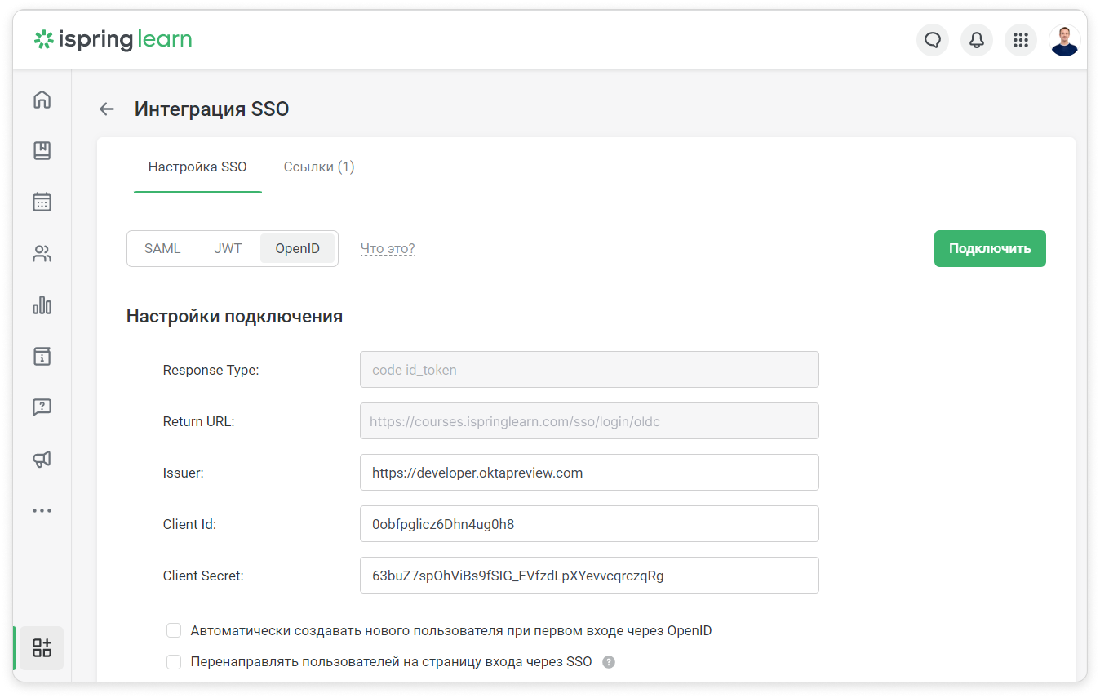Open the reports bar chart icon
The image size is (1100, 698).
[x=42, y=305]
